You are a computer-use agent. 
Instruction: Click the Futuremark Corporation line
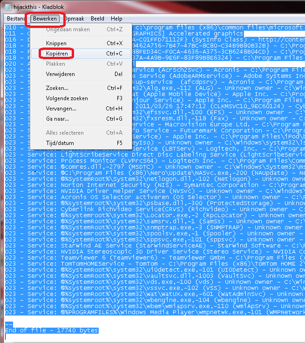tap(219, 130)
